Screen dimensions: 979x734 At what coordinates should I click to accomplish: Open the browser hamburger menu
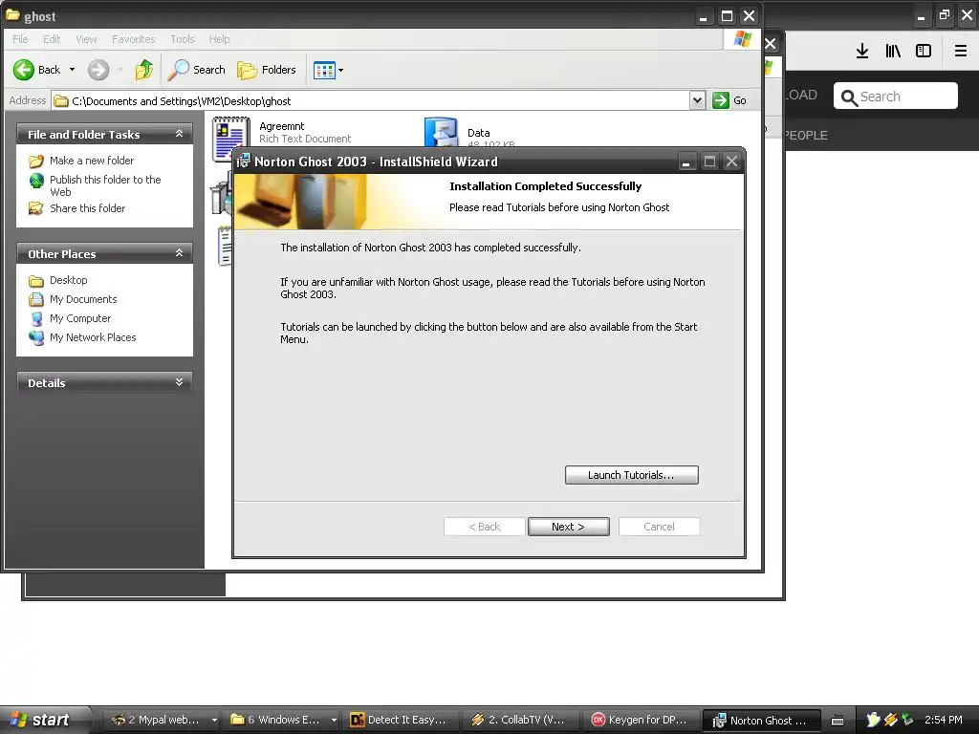click(x=961, y=52)
